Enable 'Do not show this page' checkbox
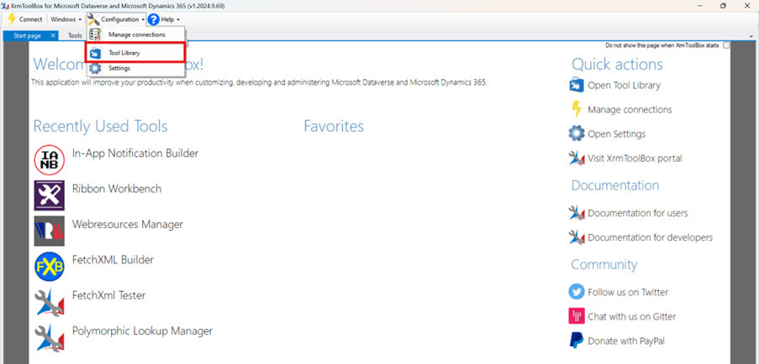Image resolution: width=759 pixels, height=364 pixels. coord(727,45)
